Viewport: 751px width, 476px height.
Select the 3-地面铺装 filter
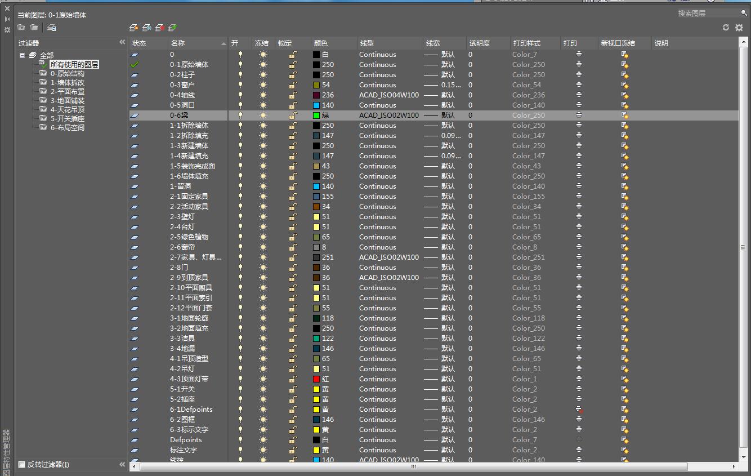click(67, 101)
